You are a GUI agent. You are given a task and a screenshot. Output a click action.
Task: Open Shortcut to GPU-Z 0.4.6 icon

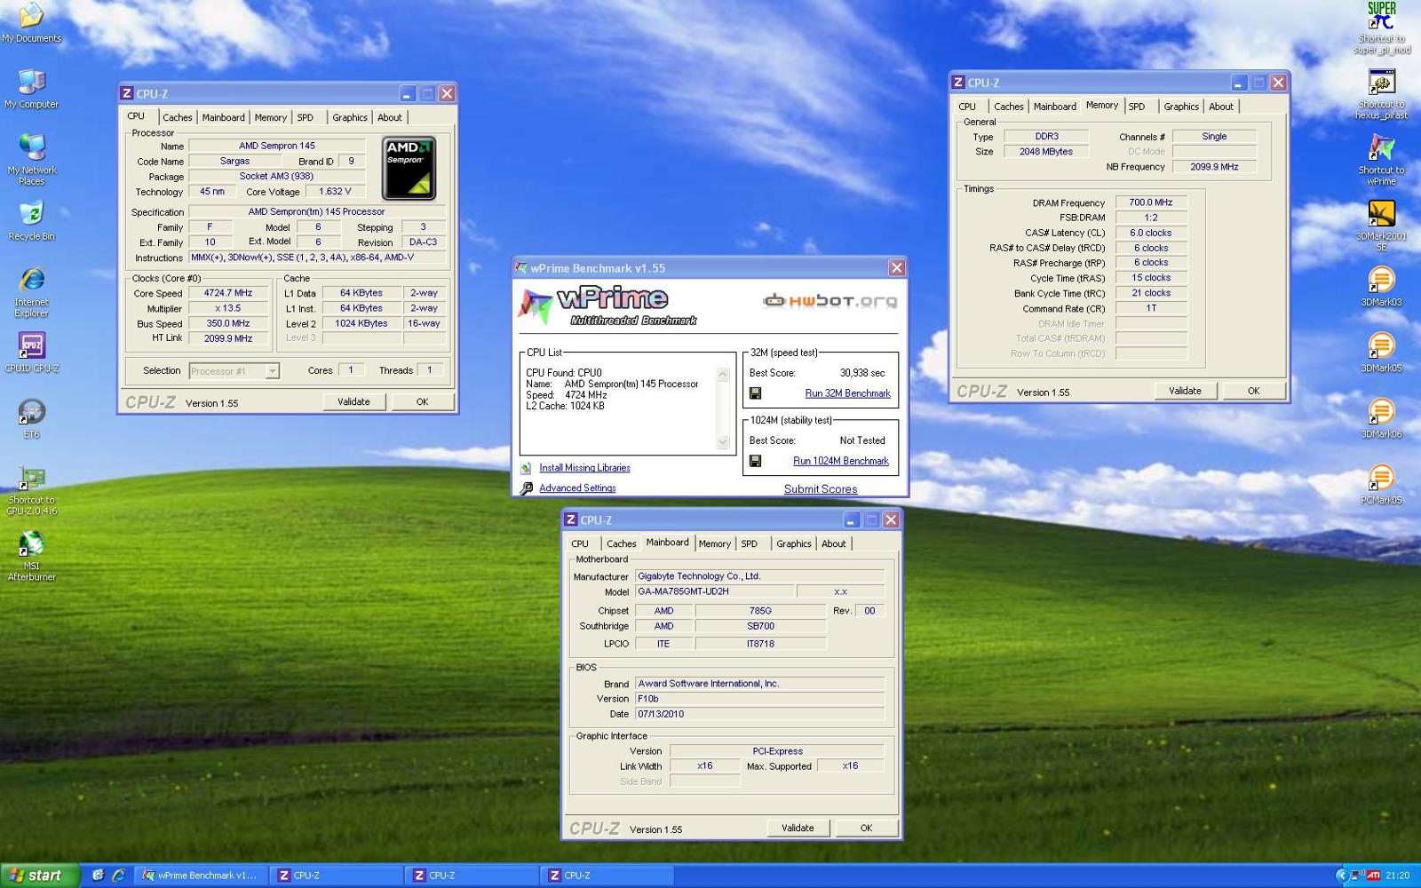(x=31, y=489)
